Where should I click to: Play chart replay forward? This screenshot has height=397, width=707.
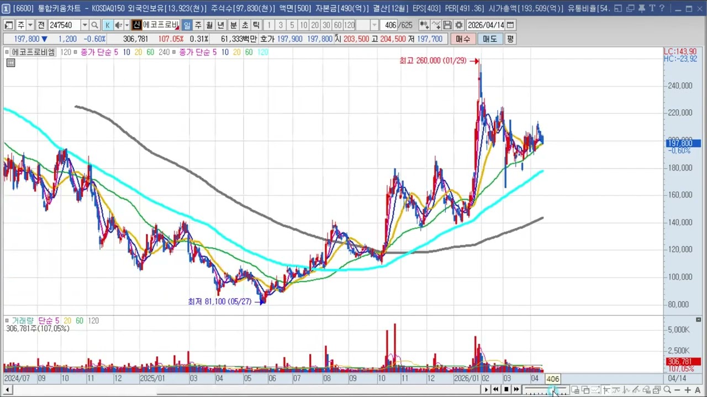(486, 390)
